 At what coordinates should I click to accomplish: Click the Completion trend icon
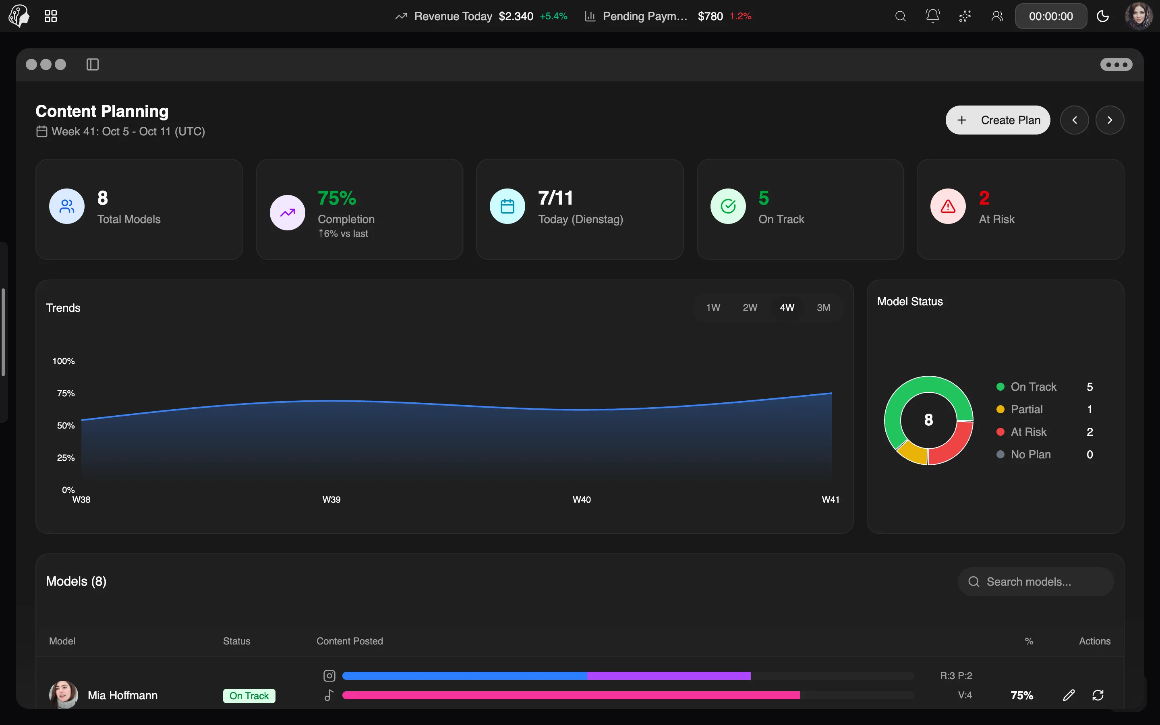coord(287,212)
